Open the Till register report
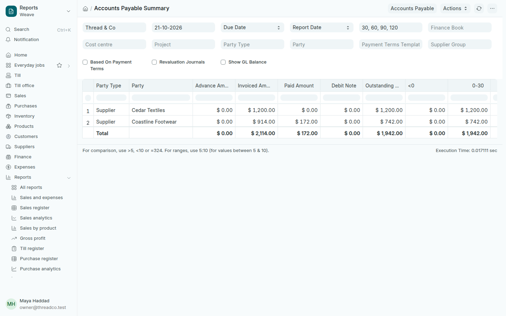The width and height of the screenshot is (506, 316). coord(41,249)
